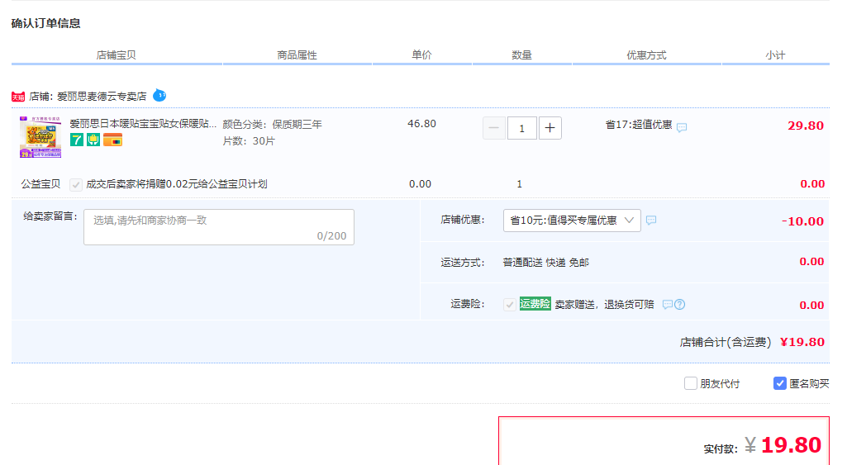The image size is (847, 465).
Task: Open the store link 爱丽思麦德云专卖店
Action: [x=102, y=97]
